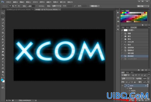Create new snapshot with camera icon
This screenshot has height=102, width=151.
[142, 70]
